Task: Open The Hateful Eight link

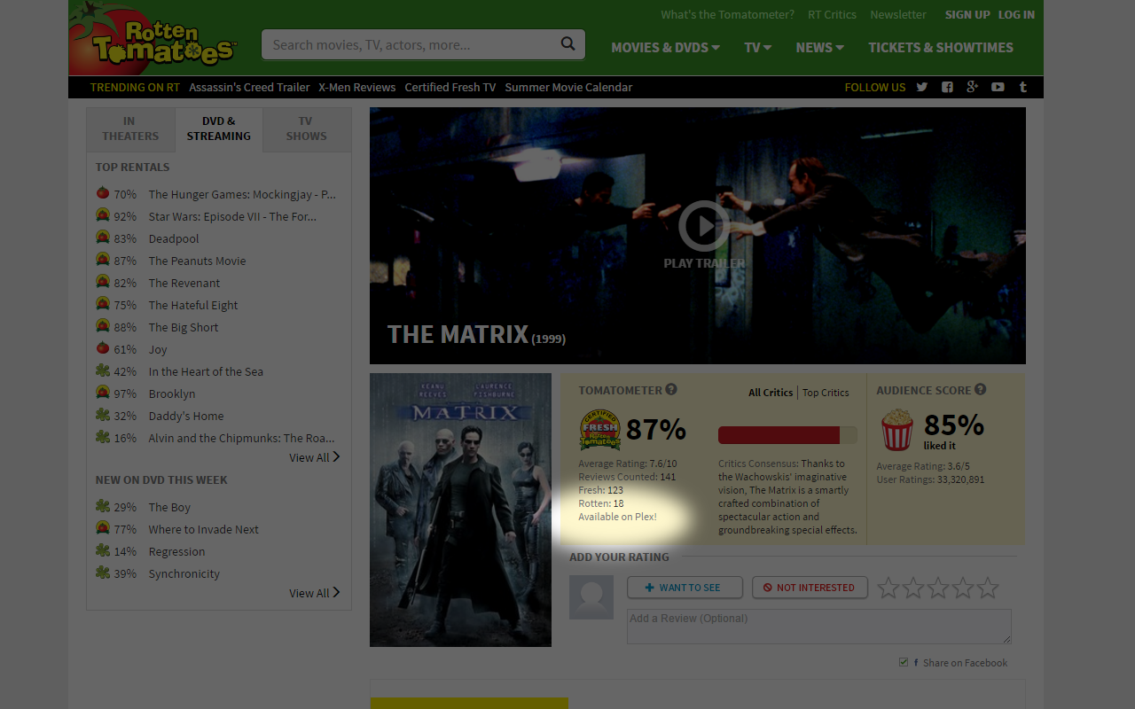Action: tap(193, 305)
